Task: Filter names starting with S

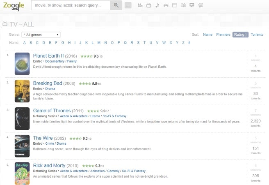Action: point(138,43)
